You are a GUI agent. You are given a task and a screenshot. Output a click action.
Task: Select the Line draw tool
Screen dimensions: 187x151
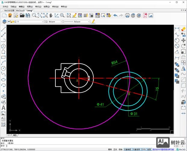coord(4,30)
